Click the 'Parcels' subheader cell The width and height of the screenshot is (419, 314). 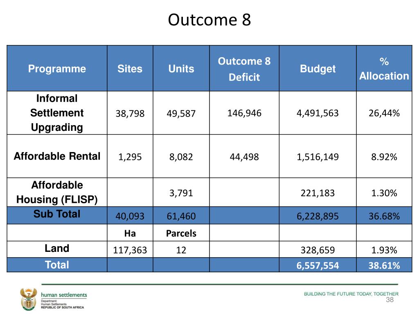[x=181, y=233]
